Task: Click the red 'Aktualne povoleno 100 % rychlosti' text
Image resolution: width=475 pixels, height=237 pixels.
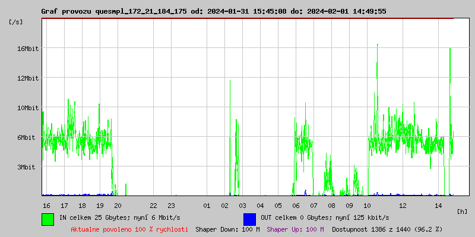Action: [129, 229]
